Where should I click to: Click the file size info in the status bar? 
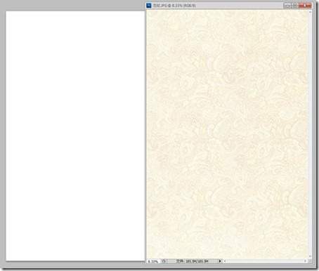[192, 261]
